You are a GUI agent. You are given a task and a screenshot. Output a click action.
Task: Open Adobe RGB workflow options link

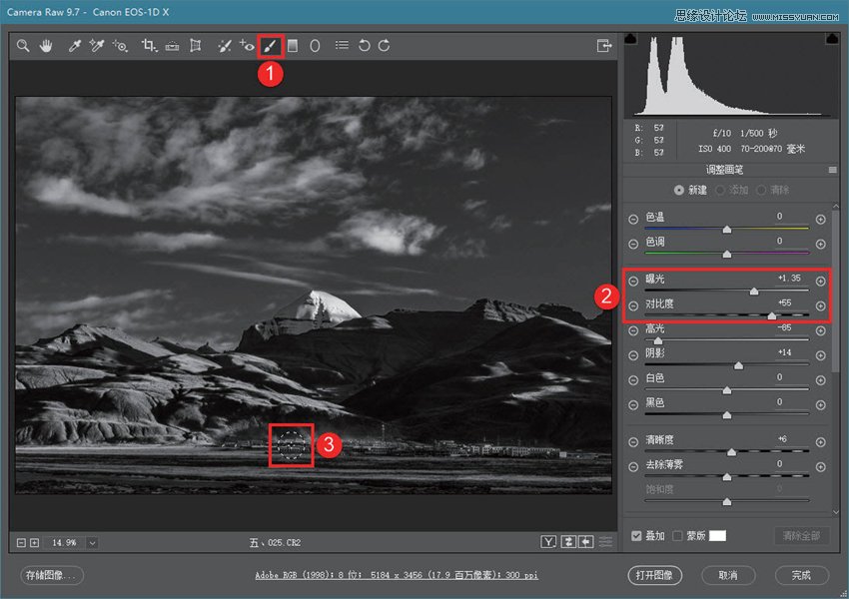(x=397, y=575)
